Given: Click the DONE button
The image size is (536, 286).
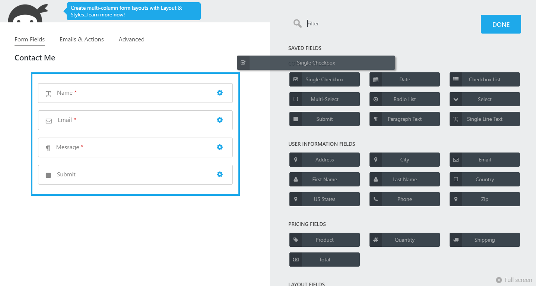Looking at the screenshot, I should click(x=501, y=24).
